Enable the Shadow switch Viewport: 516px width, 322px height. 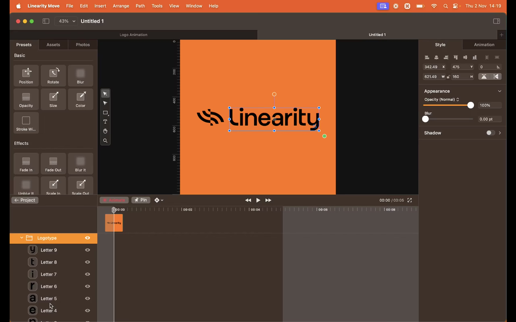tap(491, 133)
